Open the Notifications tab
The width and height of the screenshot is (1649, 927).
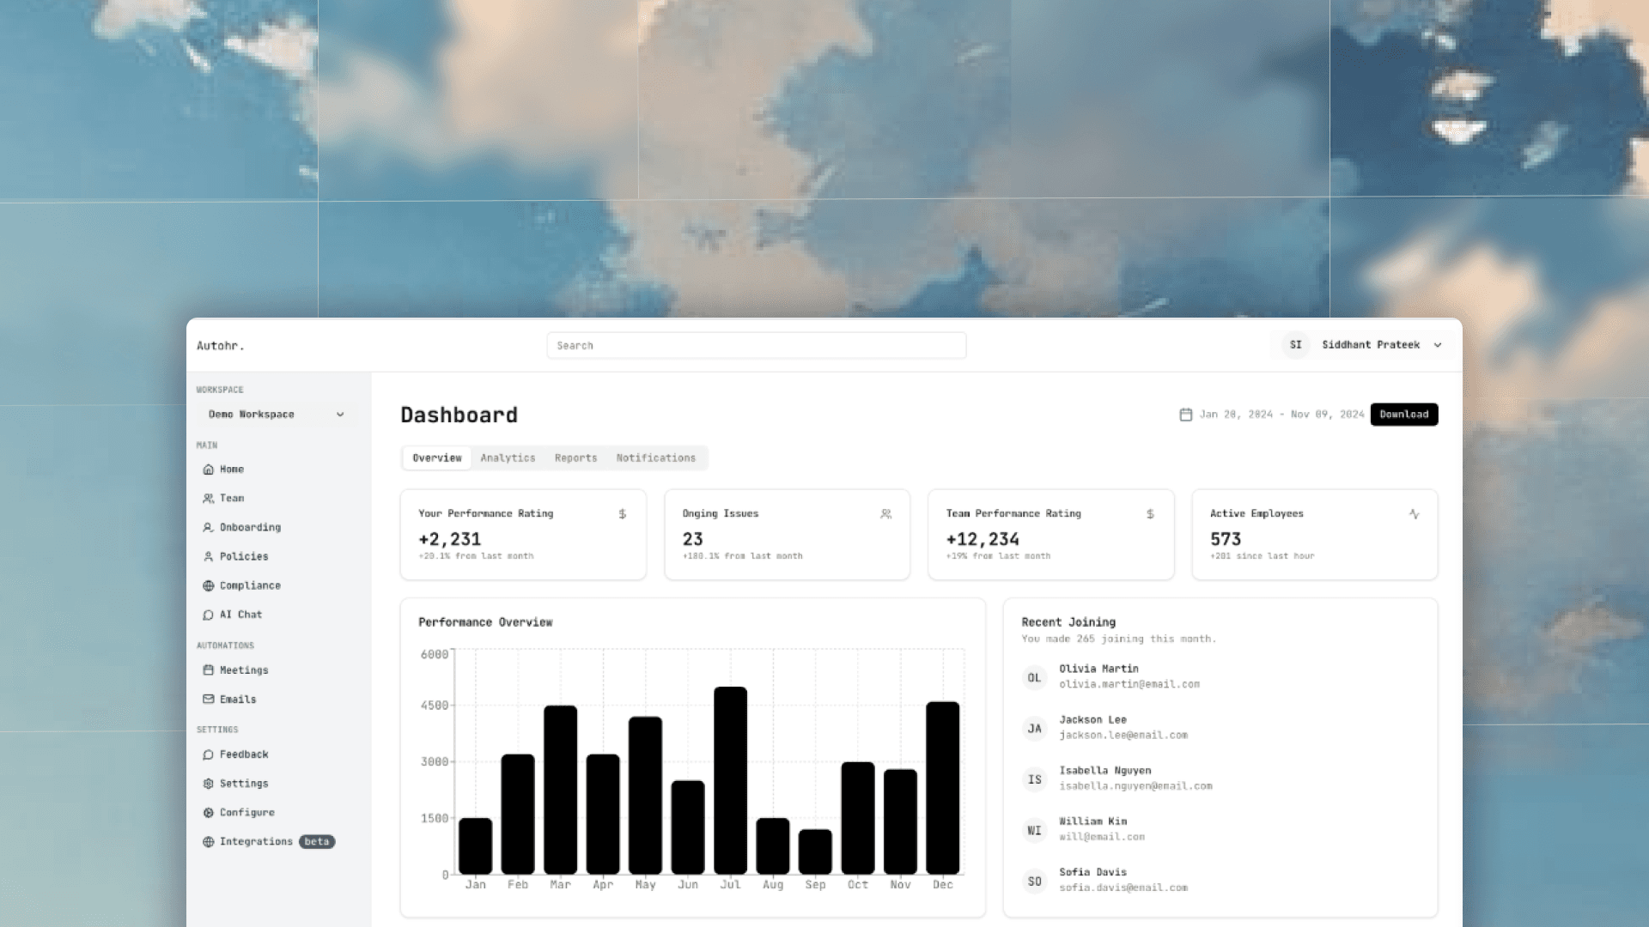655,458
